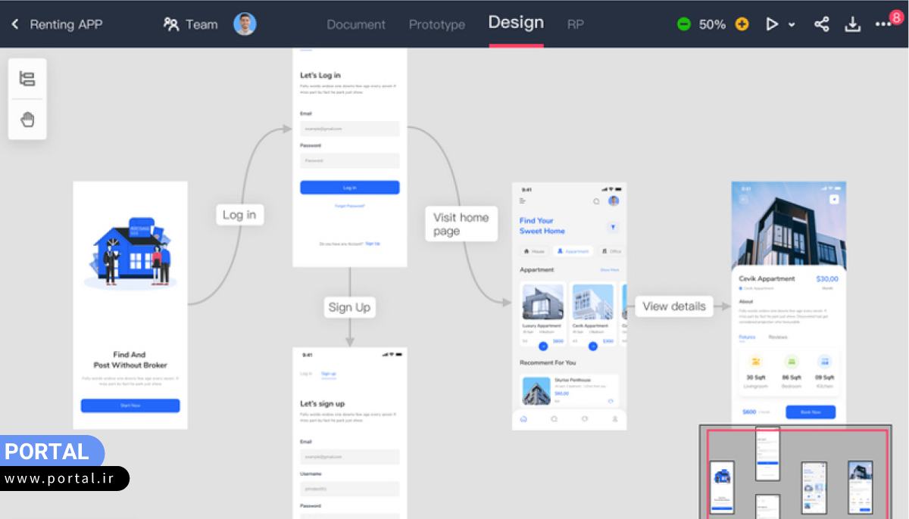Switch to the Document tab
Viewport: 909px width, 519px height.
[x=356, y=24]
